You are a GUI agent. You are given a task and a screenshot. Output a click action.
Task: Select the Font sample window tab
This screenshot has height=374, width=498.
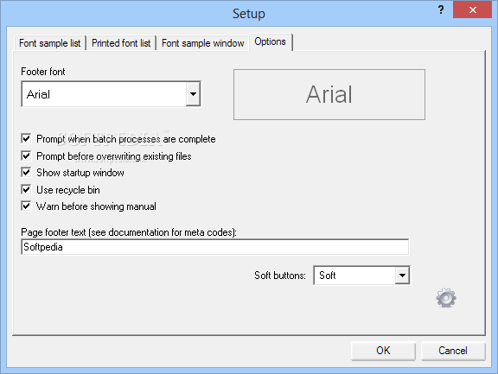(202, 43)
